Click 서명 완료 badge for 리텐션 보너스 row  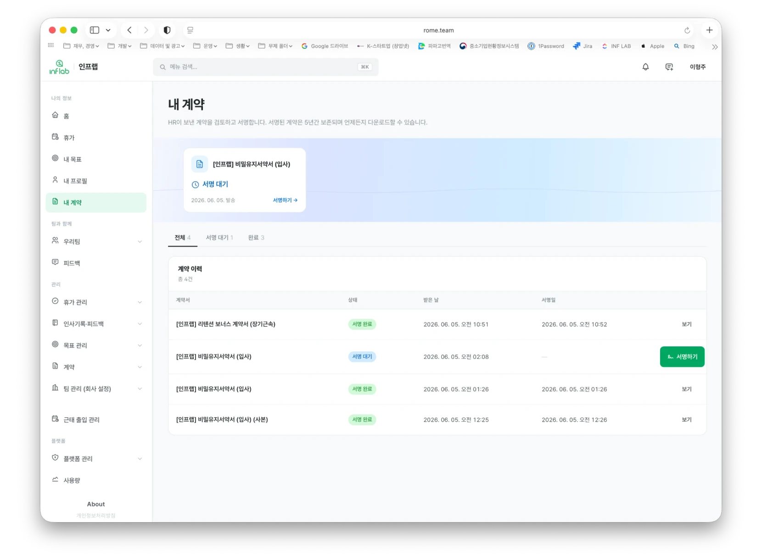click(362, 324)
